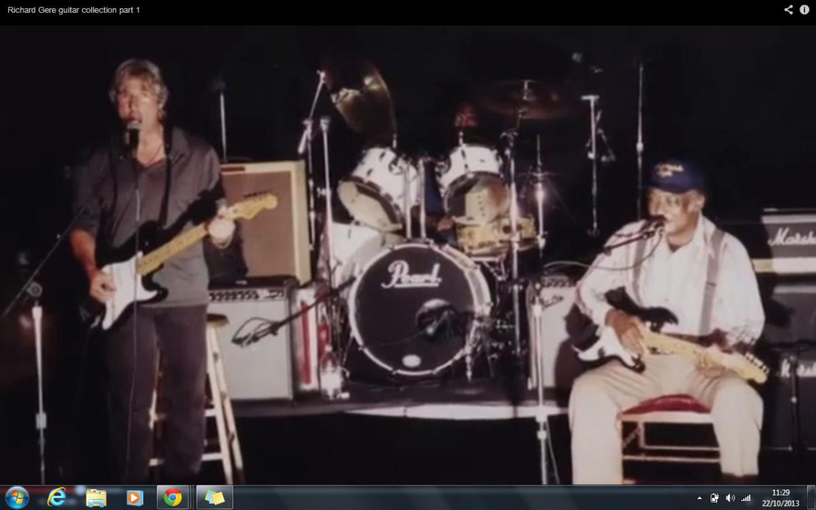Viewport: 816px width, 510px height.
Task: Open the Windows Start menu
Action: (16, 497)
